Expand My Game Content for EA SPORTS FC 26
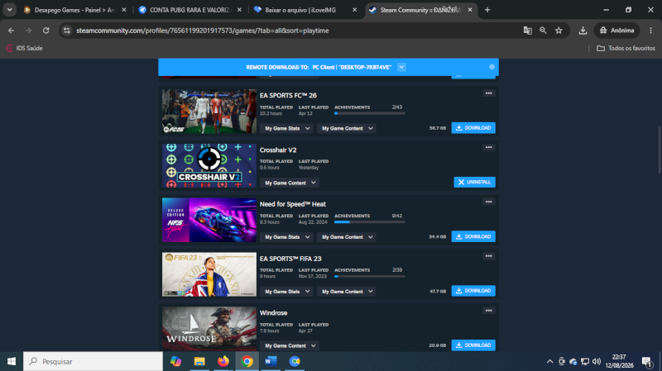This screenshot has width=662, height=371. (346, 128)
